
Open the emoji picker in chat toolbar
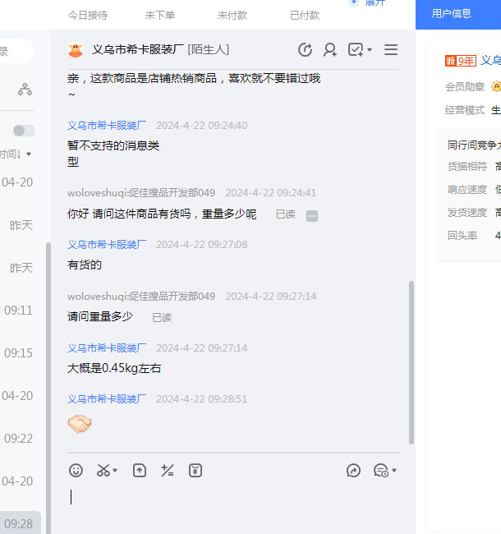(x=76, y=471)
